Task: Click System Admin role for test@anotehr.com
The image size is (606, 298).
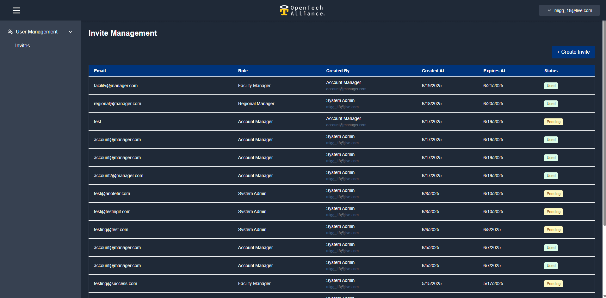Action: coord(252,194)
